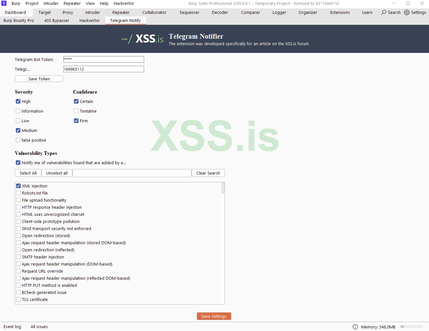
Task: Switch to the Comparer tab
Action: coord(250,12)
